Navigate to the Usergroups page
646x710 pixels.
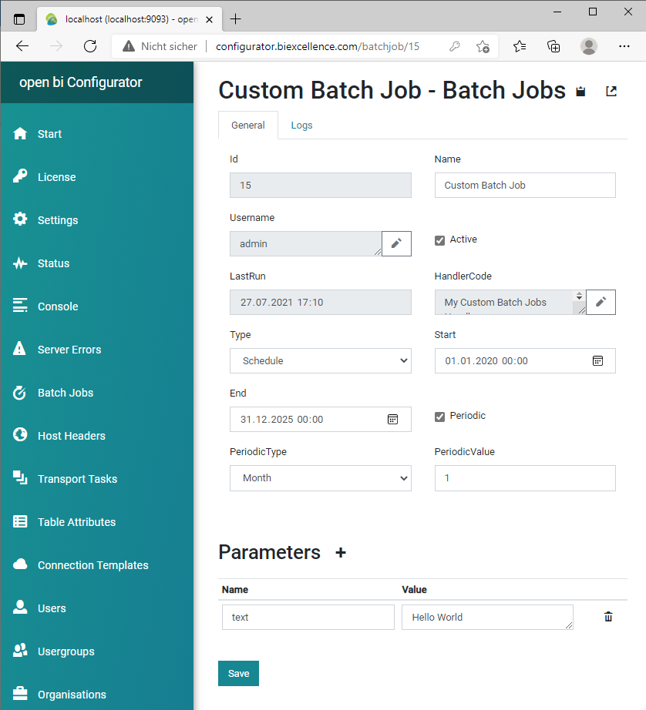66,651
